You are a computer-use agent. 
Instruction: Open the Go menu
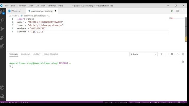38,6
